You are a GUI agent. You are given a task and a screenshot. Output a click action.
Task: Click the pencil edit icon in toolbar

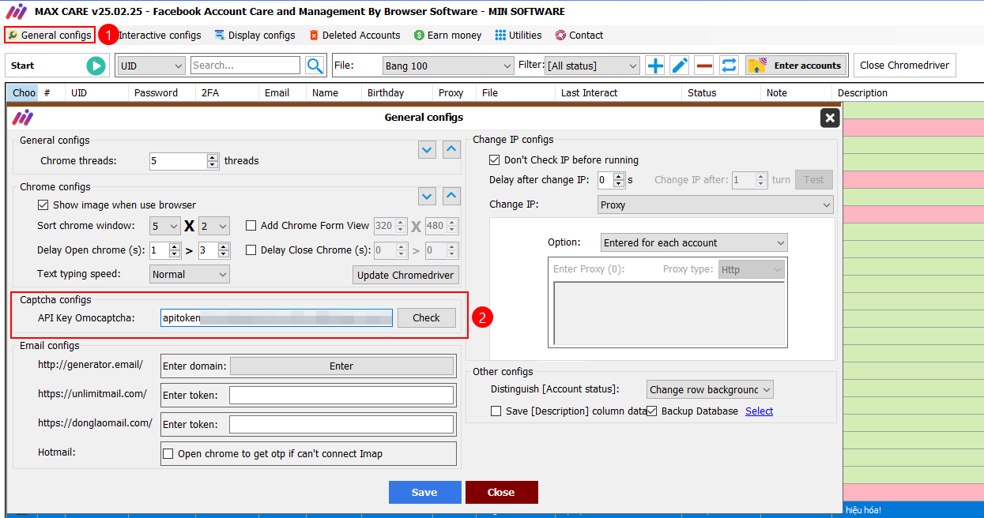pyautogui.click(x=680, y=66)
